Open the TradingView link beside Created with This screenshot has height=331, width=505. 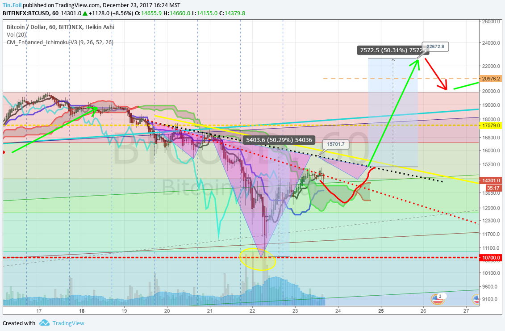(x=68, y=323)
